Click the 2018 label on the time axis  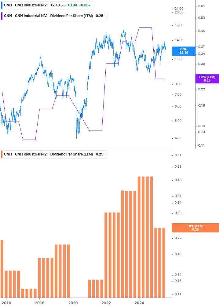[x=39, y=303]
